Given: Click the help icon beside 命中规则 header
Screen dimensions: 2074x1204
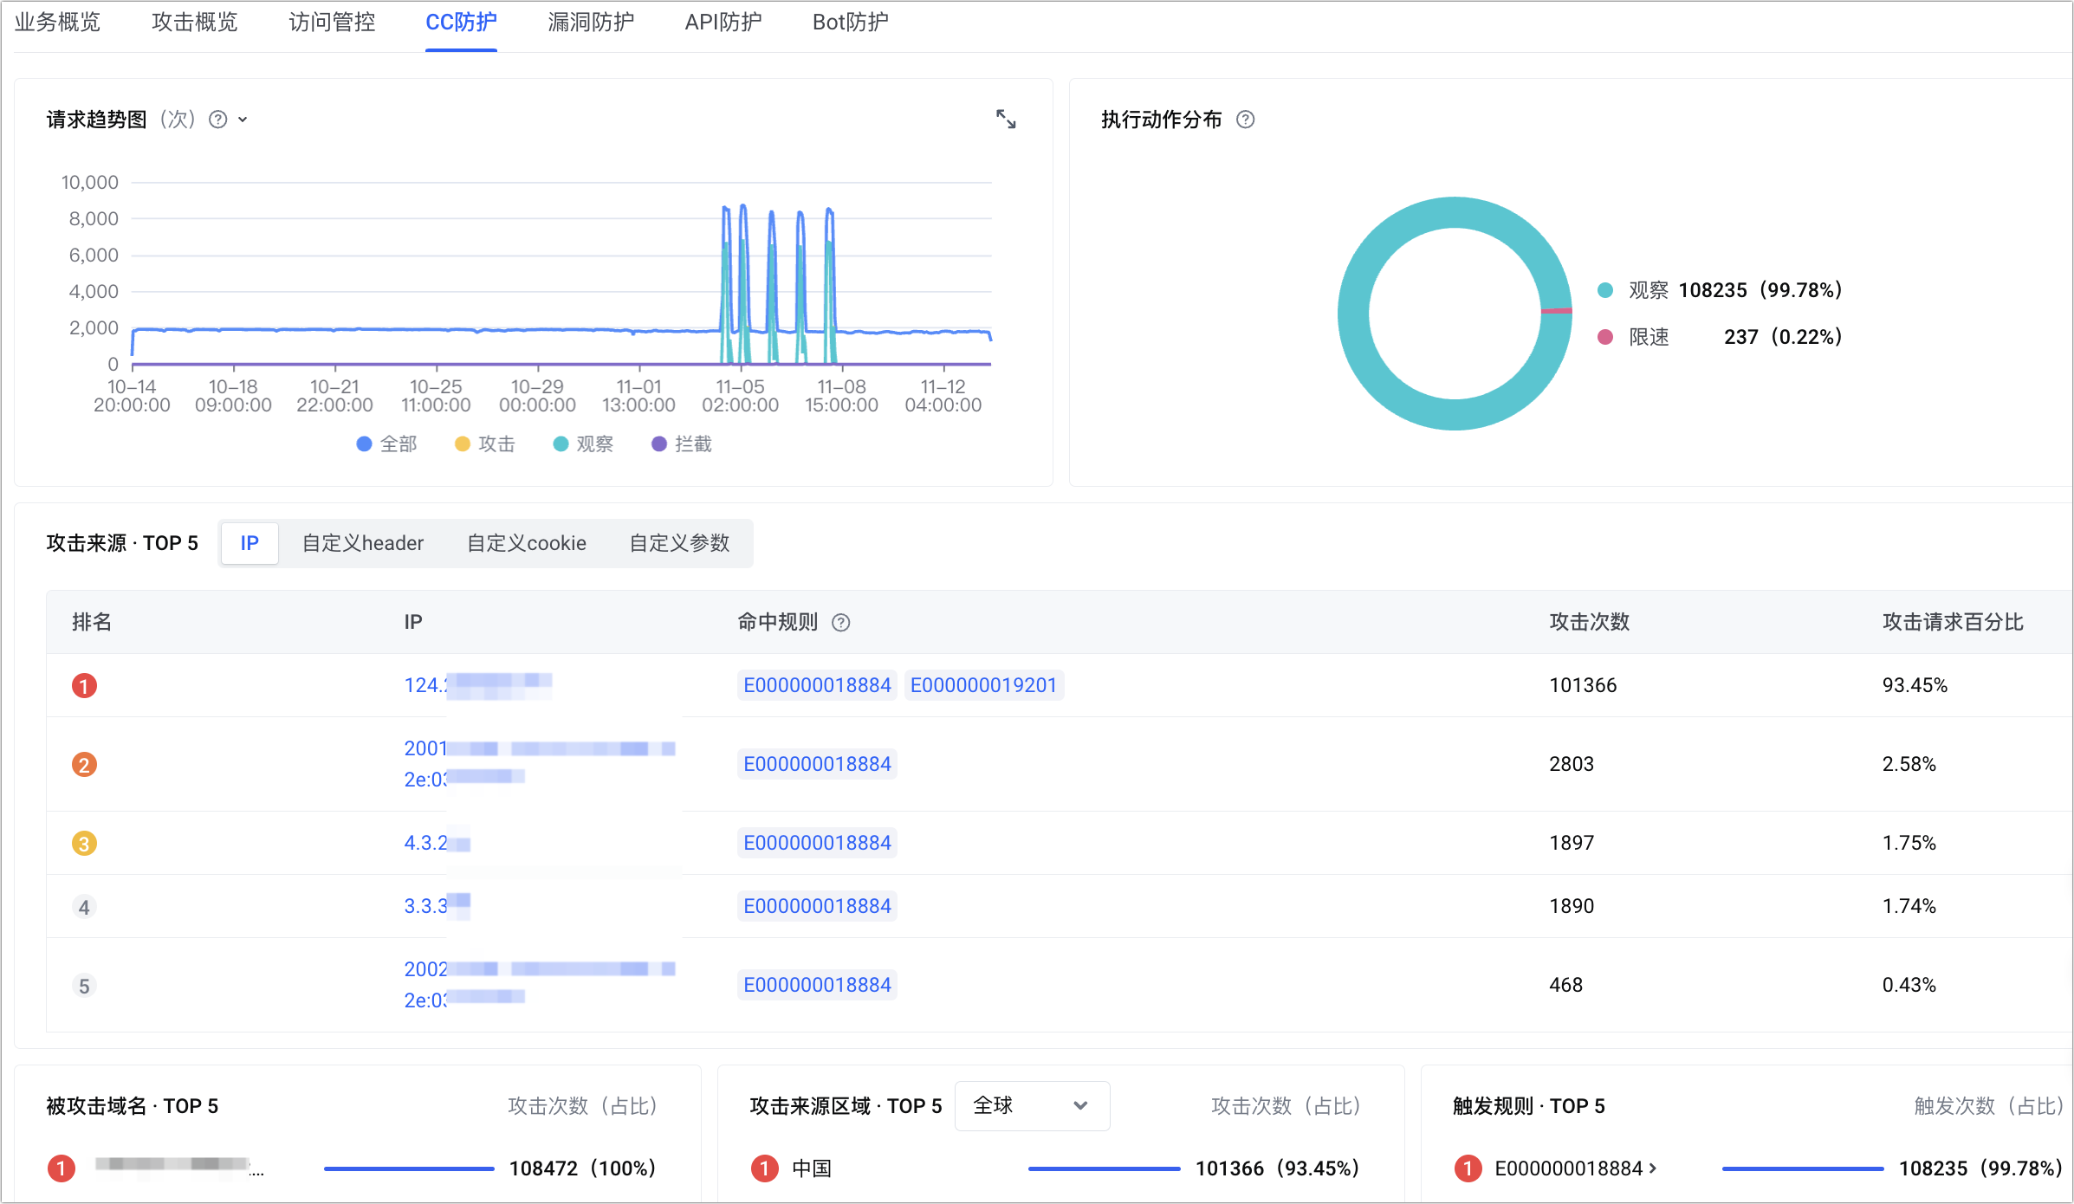Looking at the screenshot, I should pos(841,623).
